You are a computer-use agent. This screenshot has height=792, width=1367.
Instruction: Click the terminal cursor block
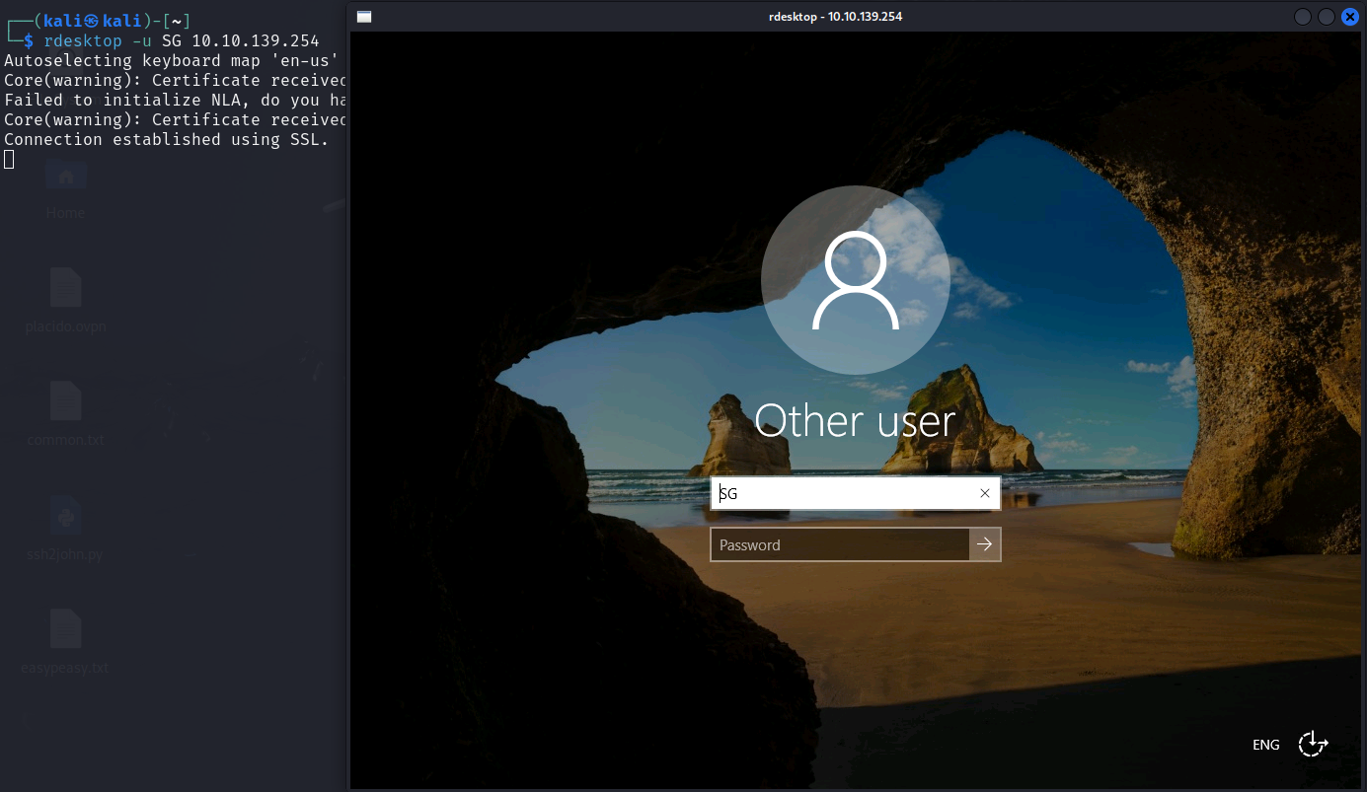click(9, 159)
